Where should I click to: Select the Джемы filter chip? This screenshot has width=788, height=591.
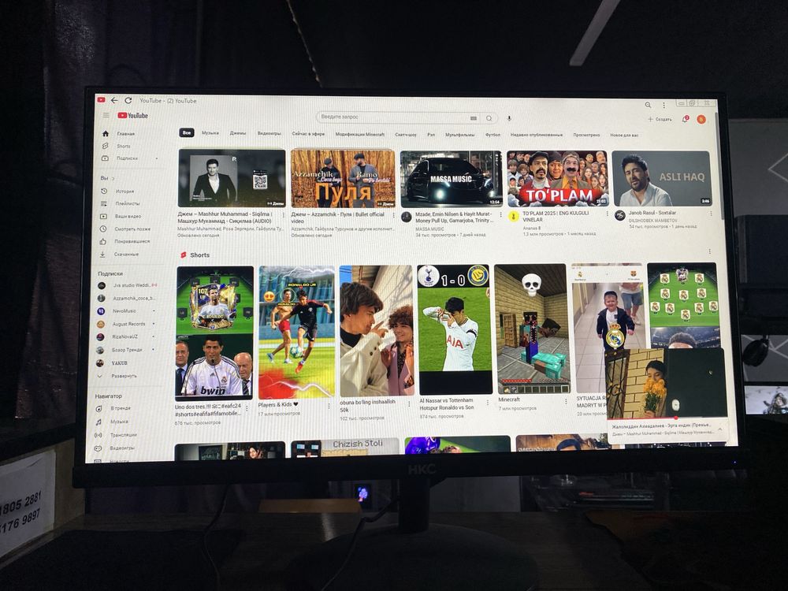(238, 133)
